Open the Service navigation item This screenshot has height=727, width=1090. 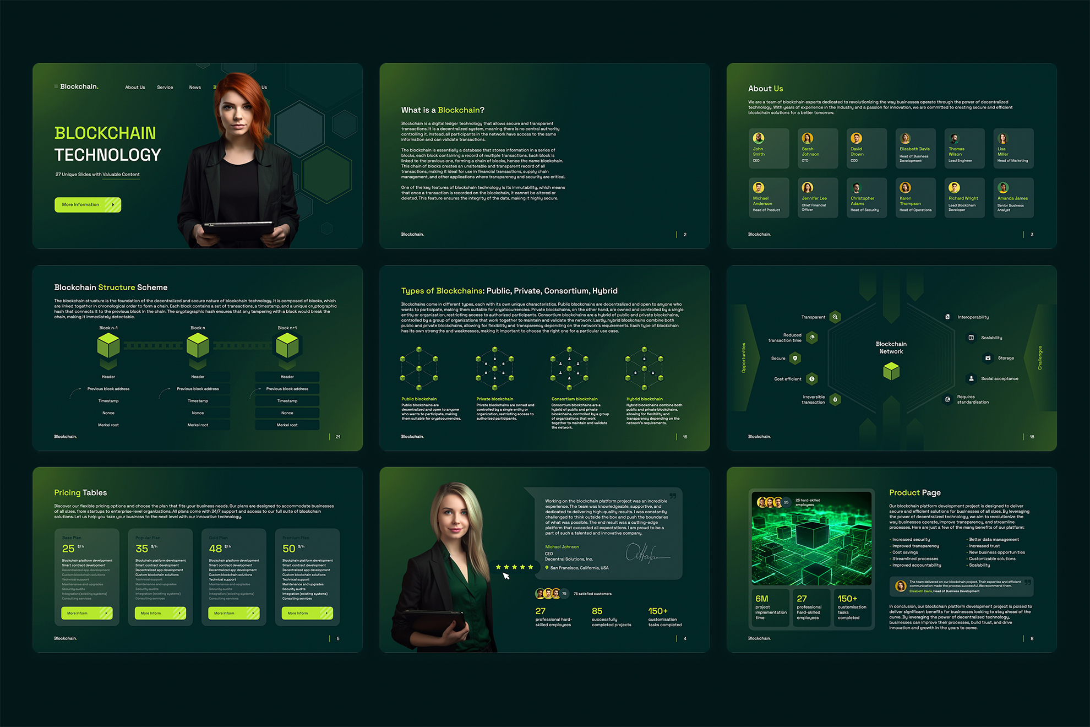tap(165, 87)
